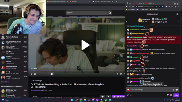Open chat settings gear icon

[167, 95]
